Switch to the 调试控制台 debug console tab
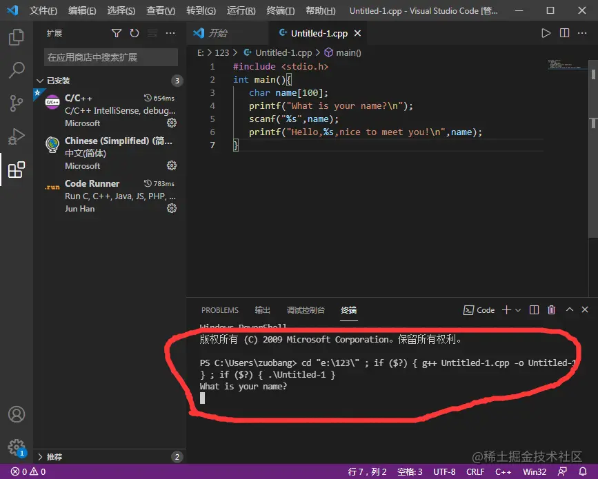This screenshot has width=598, height=479. tap(306, 310)
